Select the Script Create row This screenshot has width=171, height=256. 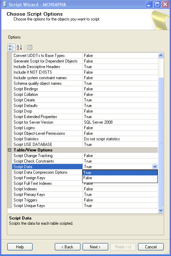pos(85,100)
